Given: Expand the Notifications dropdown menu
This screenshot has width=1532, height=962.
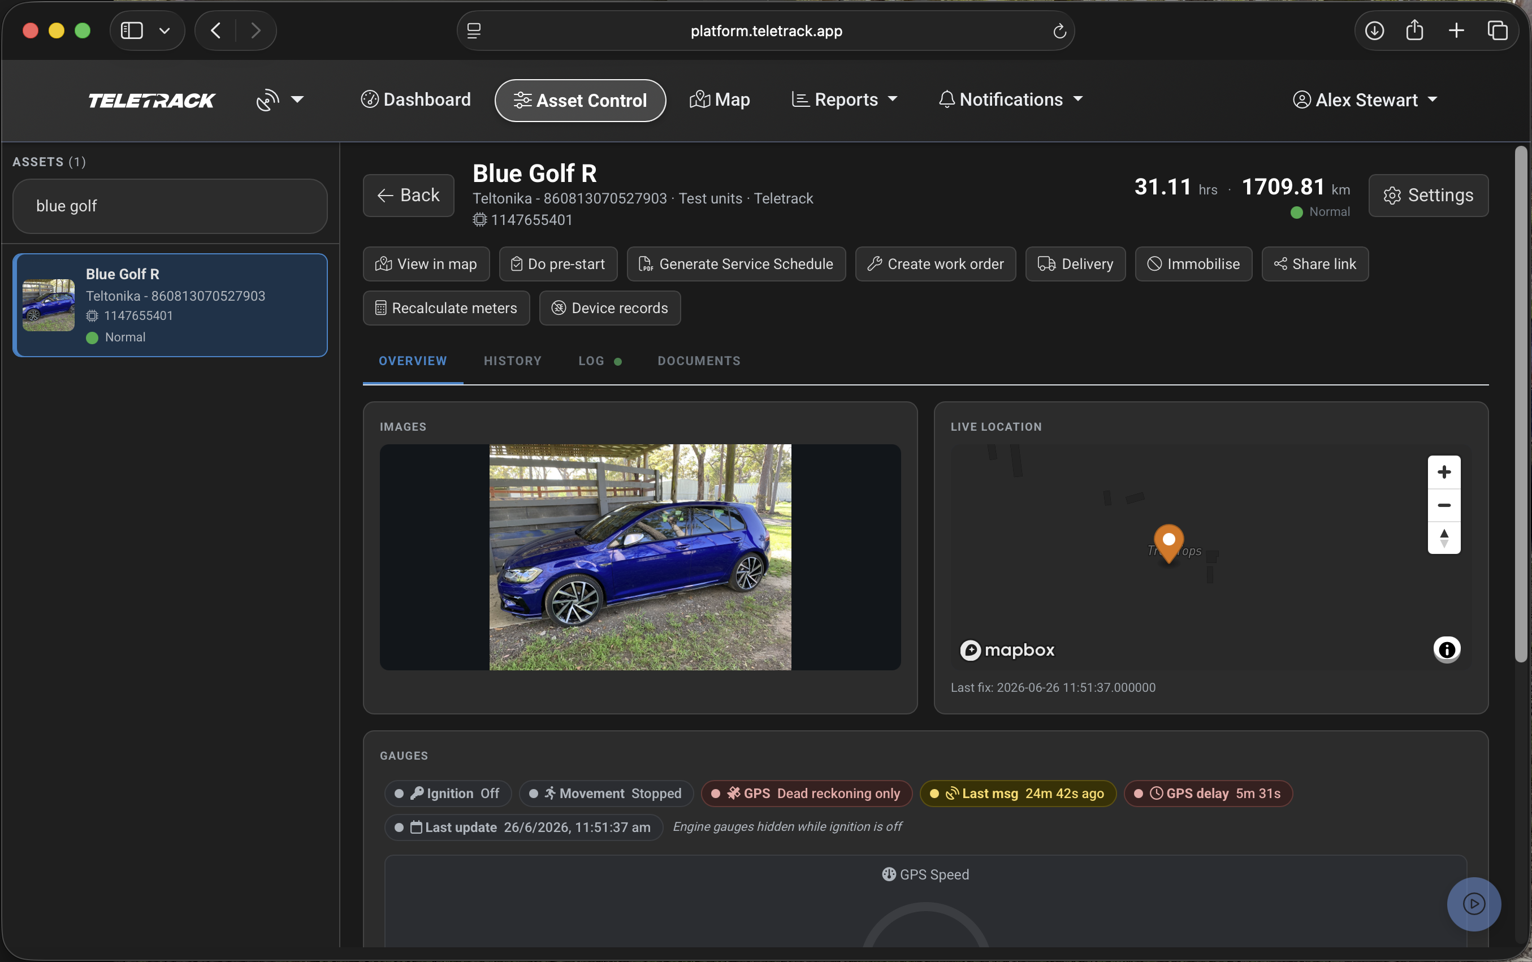Looking at the screenshot, I should tap(1010, 100).
